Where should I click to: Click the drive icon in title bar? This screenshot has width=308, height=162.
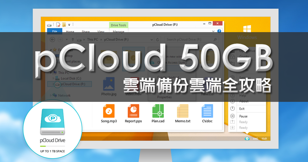click(49, 25)
